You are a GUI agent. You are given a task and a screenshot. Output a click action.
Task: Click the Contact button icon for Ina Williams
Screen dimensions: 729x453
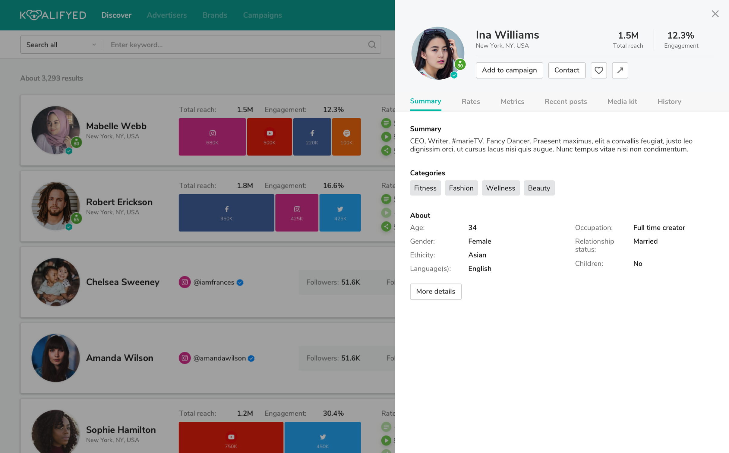click(566, 70)
